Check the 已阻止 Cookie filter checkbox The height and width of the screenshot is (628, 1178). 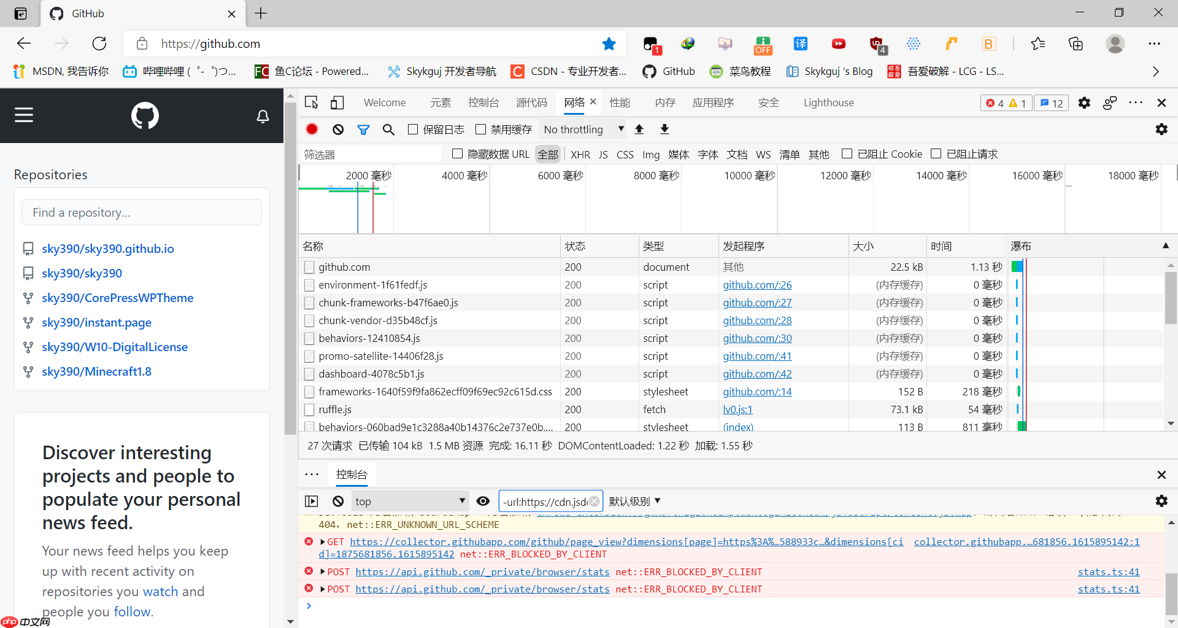coord(848,153)
